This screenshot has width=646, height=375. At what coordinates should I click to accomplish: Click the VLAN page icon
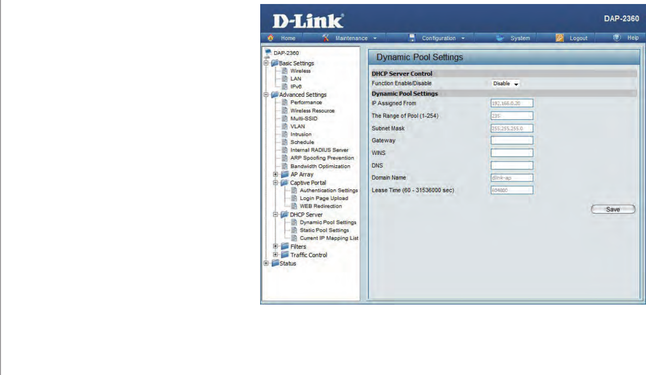point(285,126)
